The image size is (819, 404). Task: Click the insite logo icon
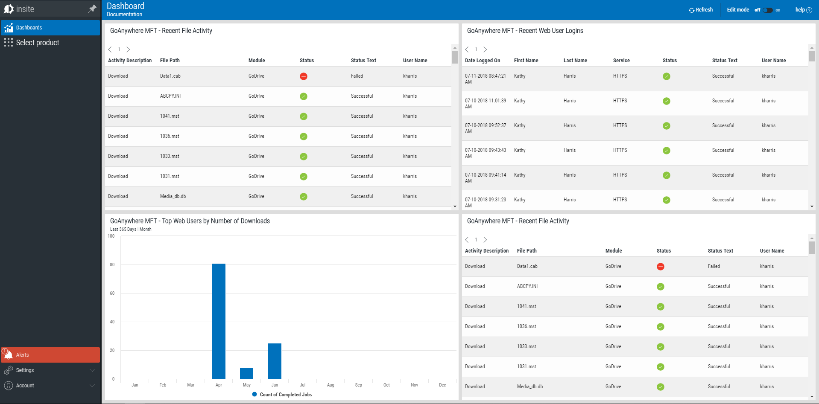pyautogui.click(x=9, y=9)
